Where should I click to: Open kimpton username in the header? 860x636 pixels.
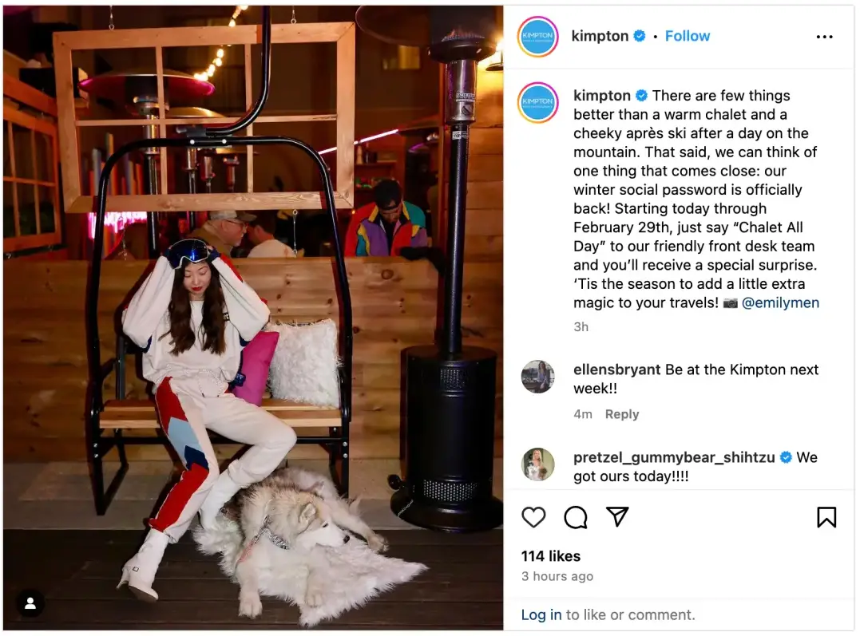(x=600, y=36)
